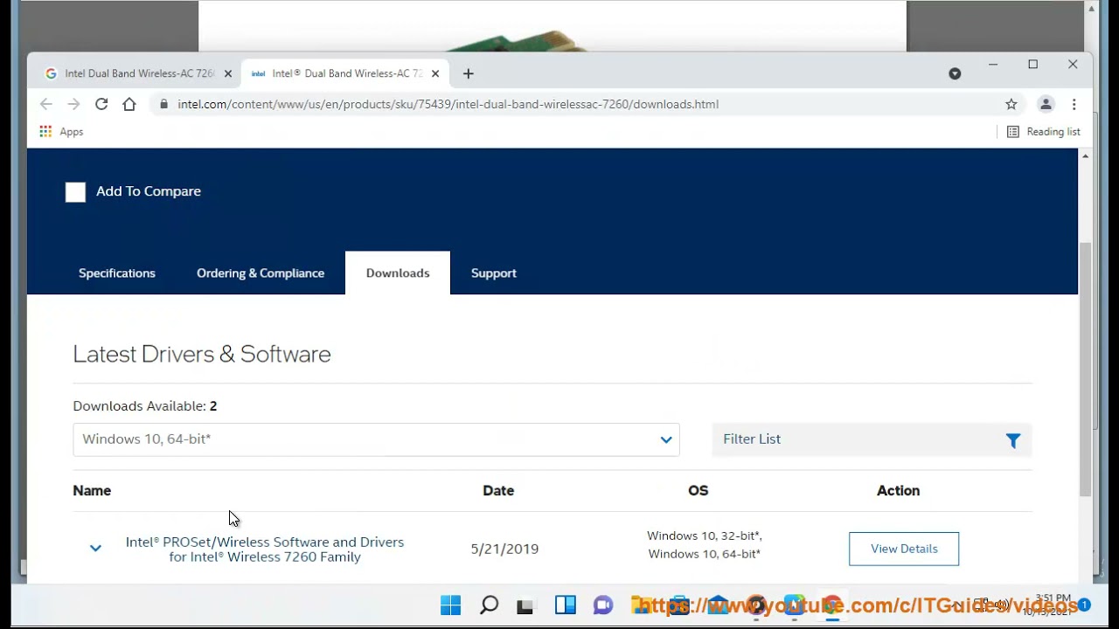Open the Support tab
The image size is (1119, 629).
tap(494, 273)
